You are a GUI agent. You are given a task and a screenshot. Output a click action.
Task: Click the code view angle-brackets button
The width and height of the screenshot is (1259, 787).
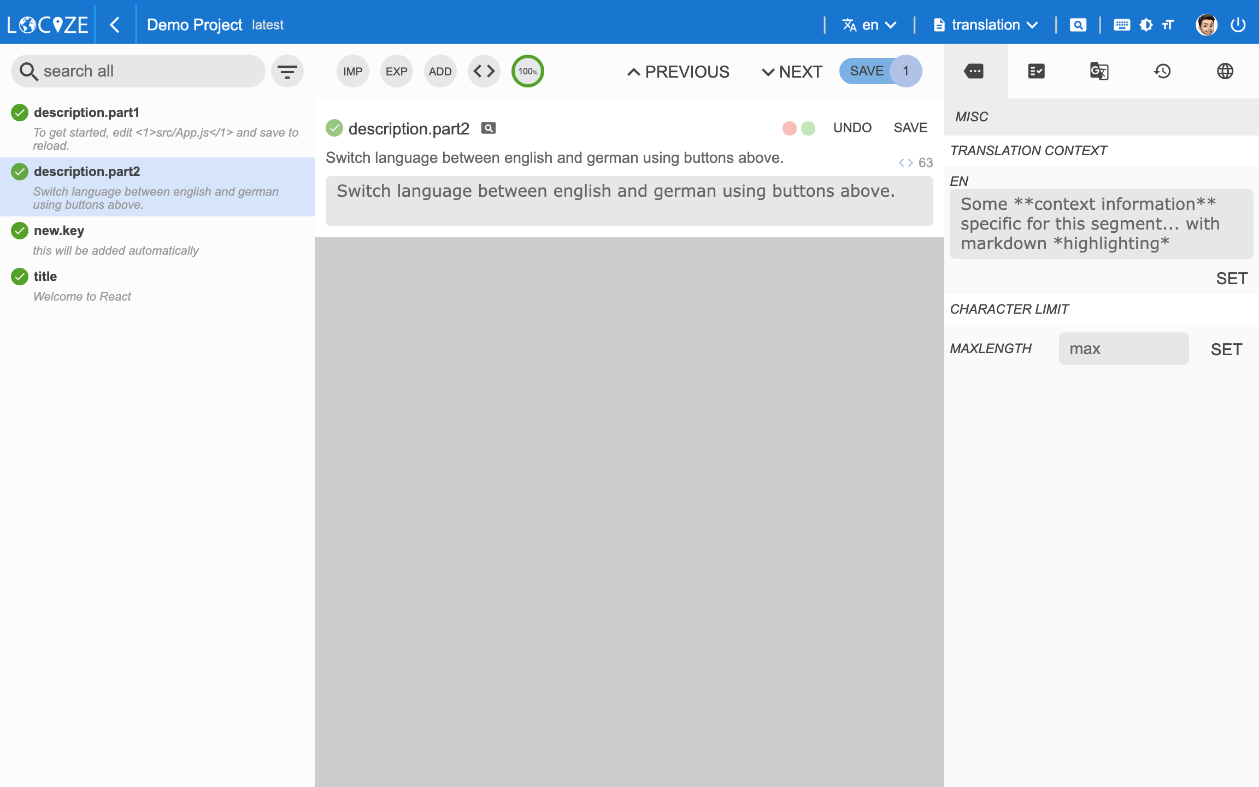click(x=484, y=71)
